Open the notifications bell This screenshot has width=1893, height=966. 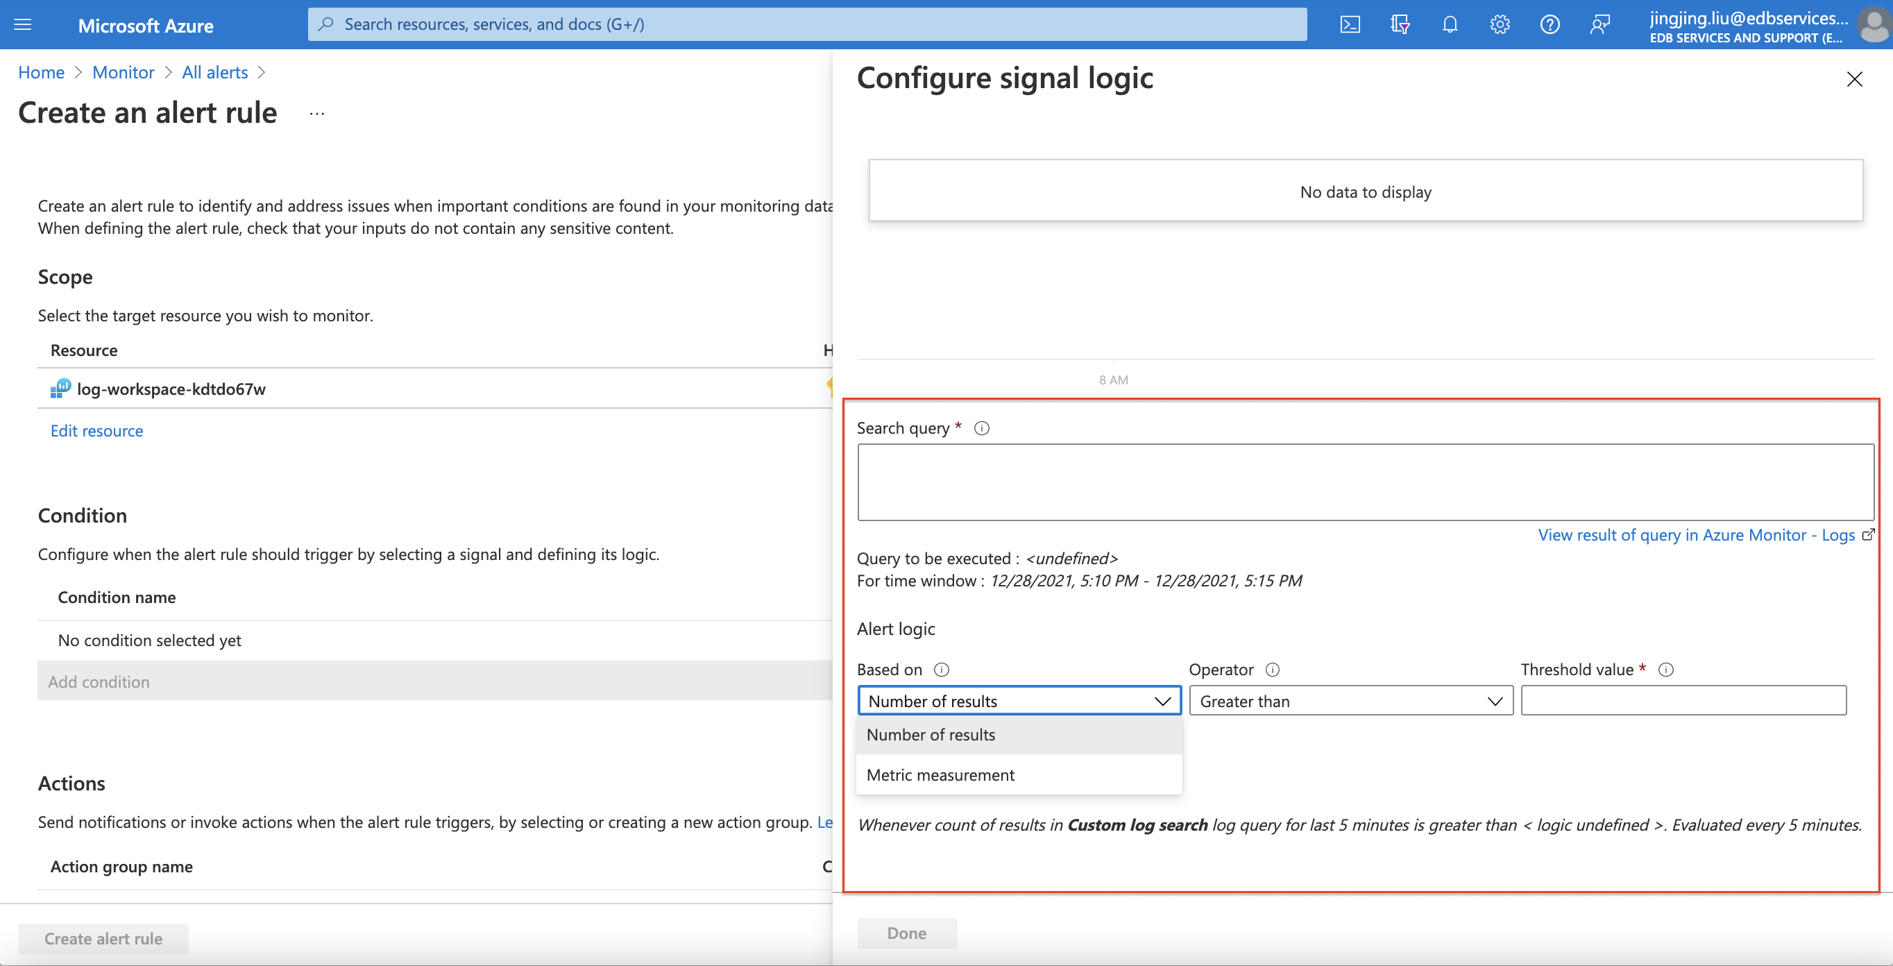(x=1450, y=25)
